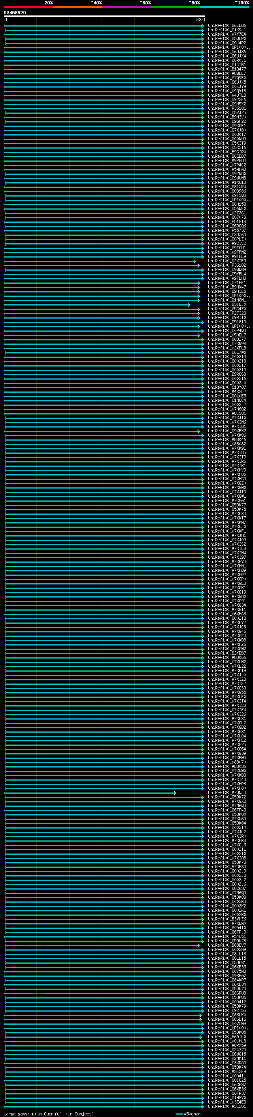
Task: Click the arrowhead of the UniRef100_P36182 alignment
Action: pyautogui.click(x=199, y=265)
